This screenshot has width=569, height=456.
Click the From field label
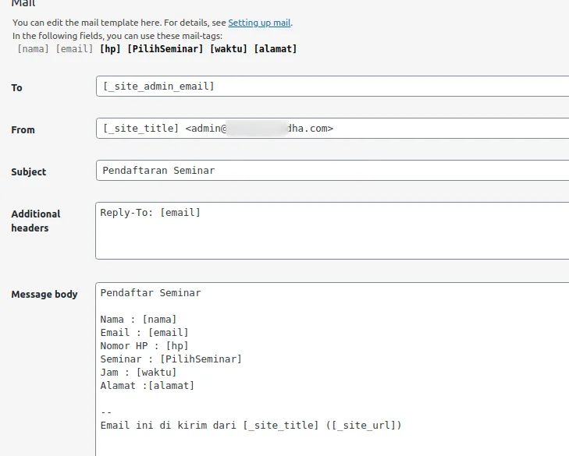23,129
